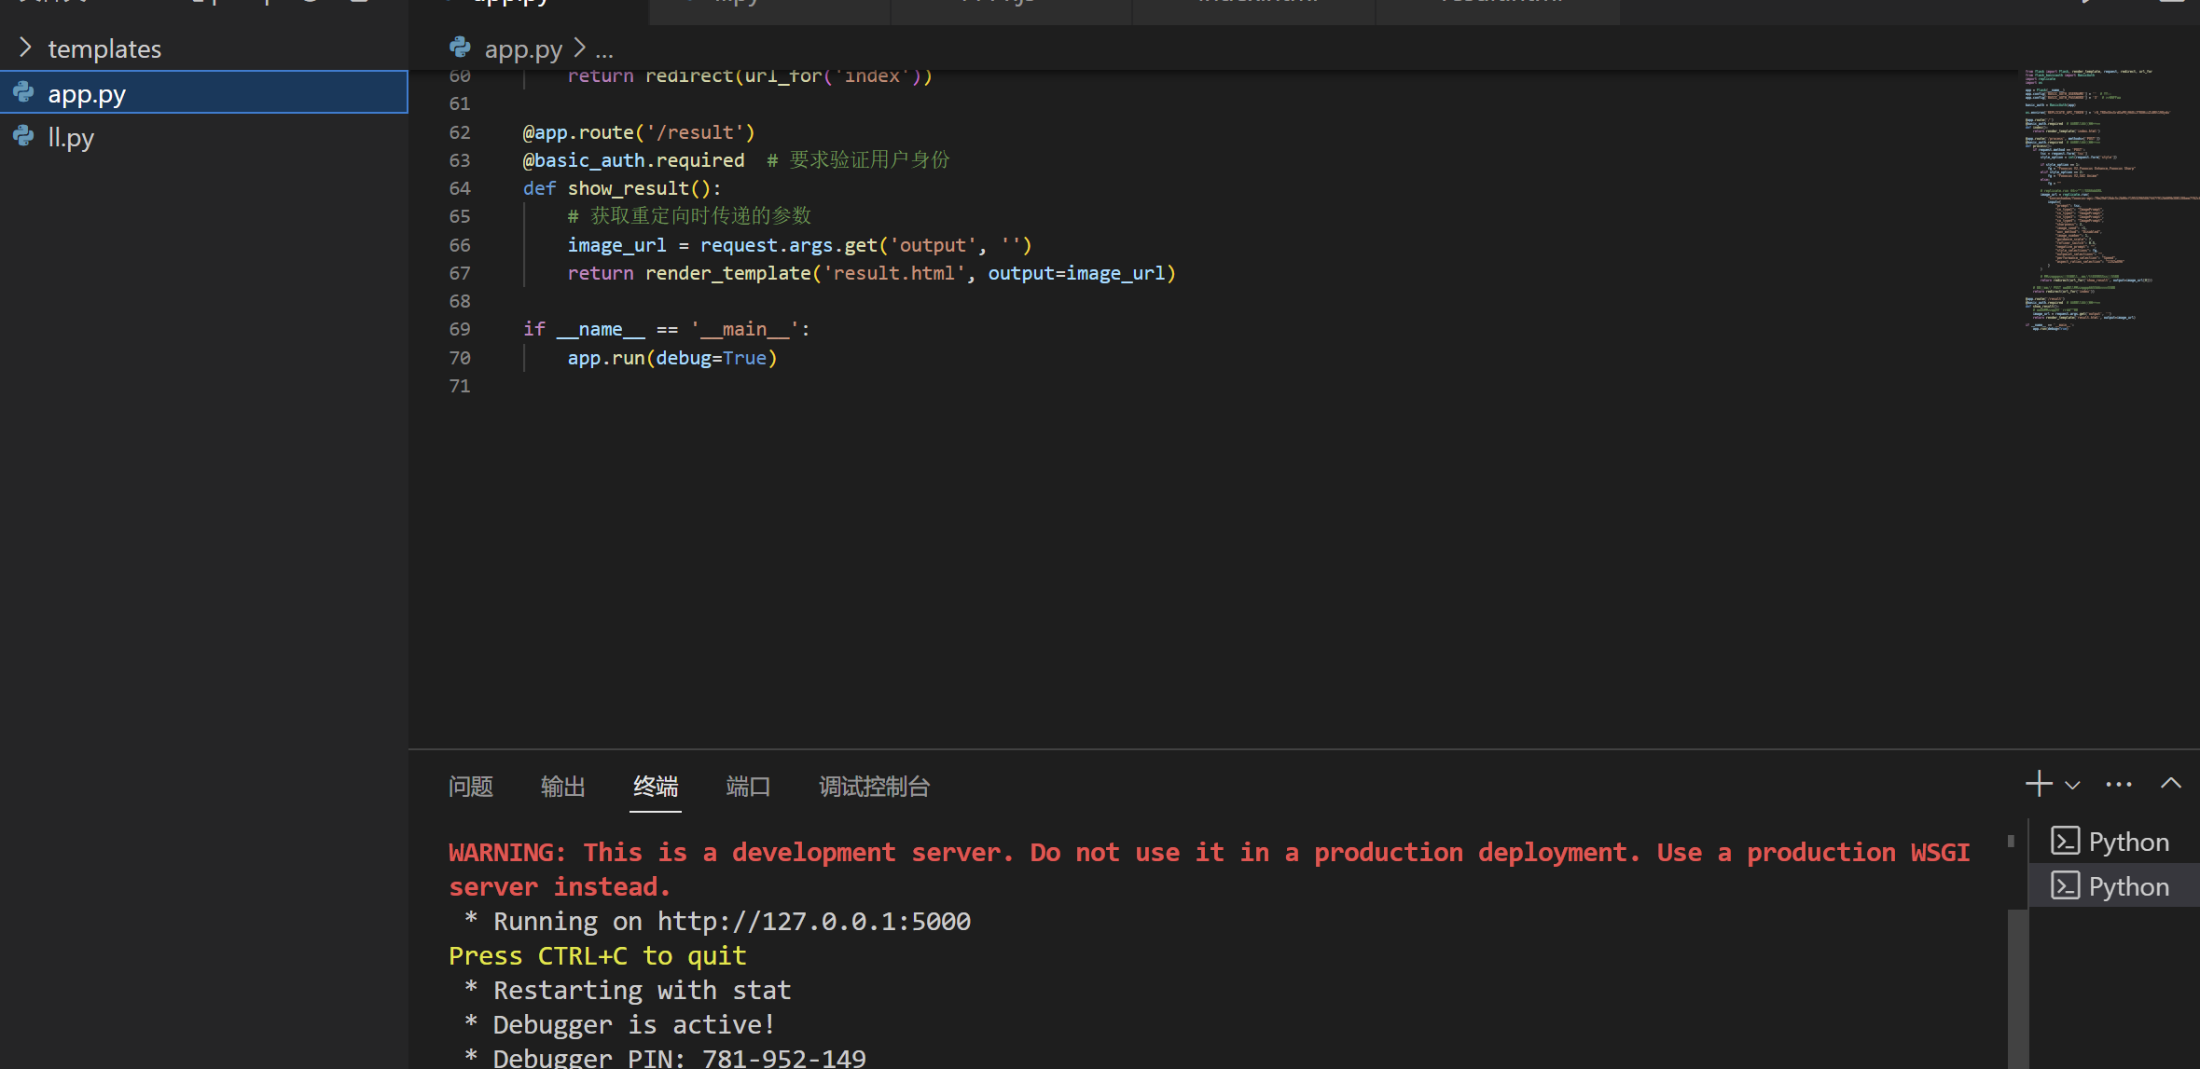Select app.py in the file explorer
Screen dimensions: 2200x1069
point(203,92)
